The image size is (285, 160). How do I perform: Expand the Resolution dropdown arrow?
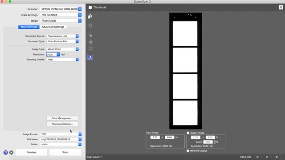coord(58,54)
